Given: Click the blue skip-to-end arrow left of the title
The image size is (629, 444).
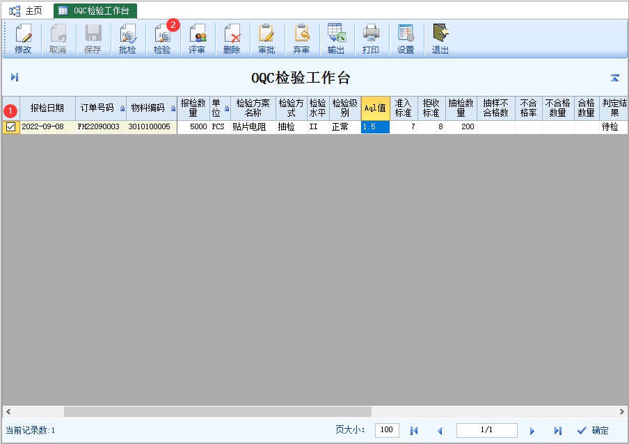Looking at the screenshot, I should pos(15,77).
